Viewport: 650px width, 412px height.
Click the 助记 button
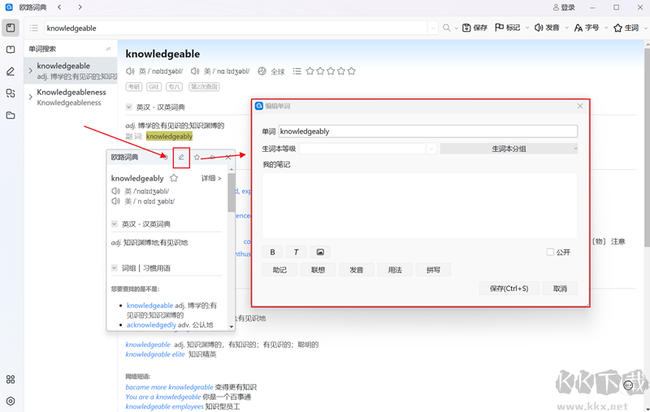click(x=279, y=270)
